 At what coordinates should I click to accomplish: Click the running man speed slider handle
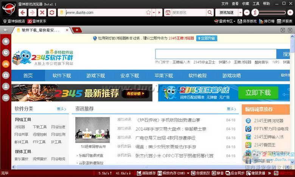[255, 12]
